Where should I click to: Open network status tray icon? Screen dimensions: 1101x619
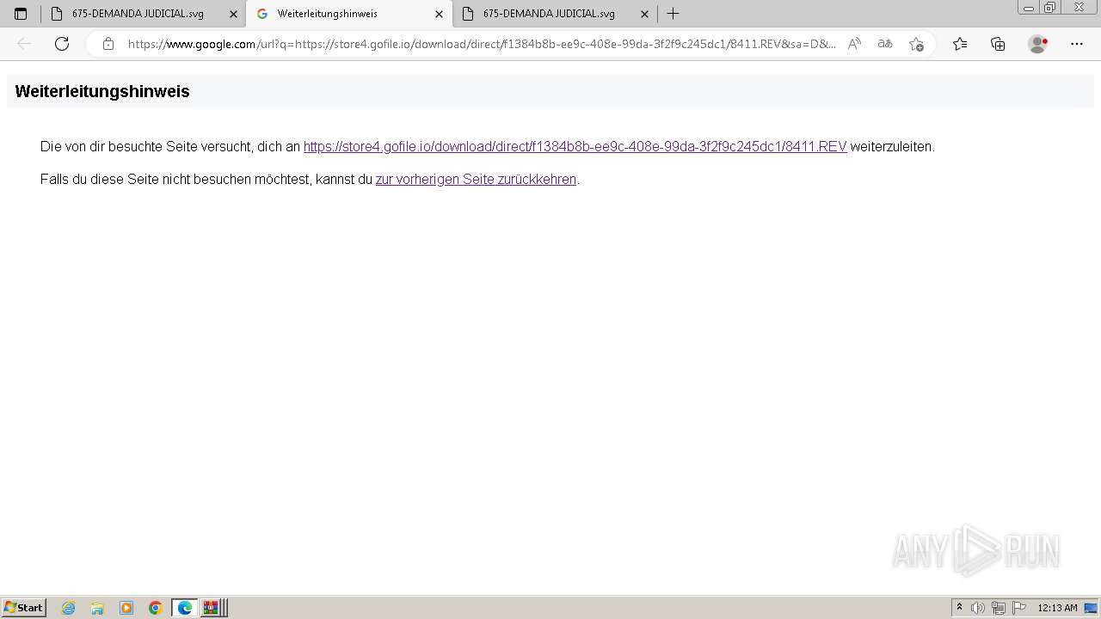coord(999,608)
